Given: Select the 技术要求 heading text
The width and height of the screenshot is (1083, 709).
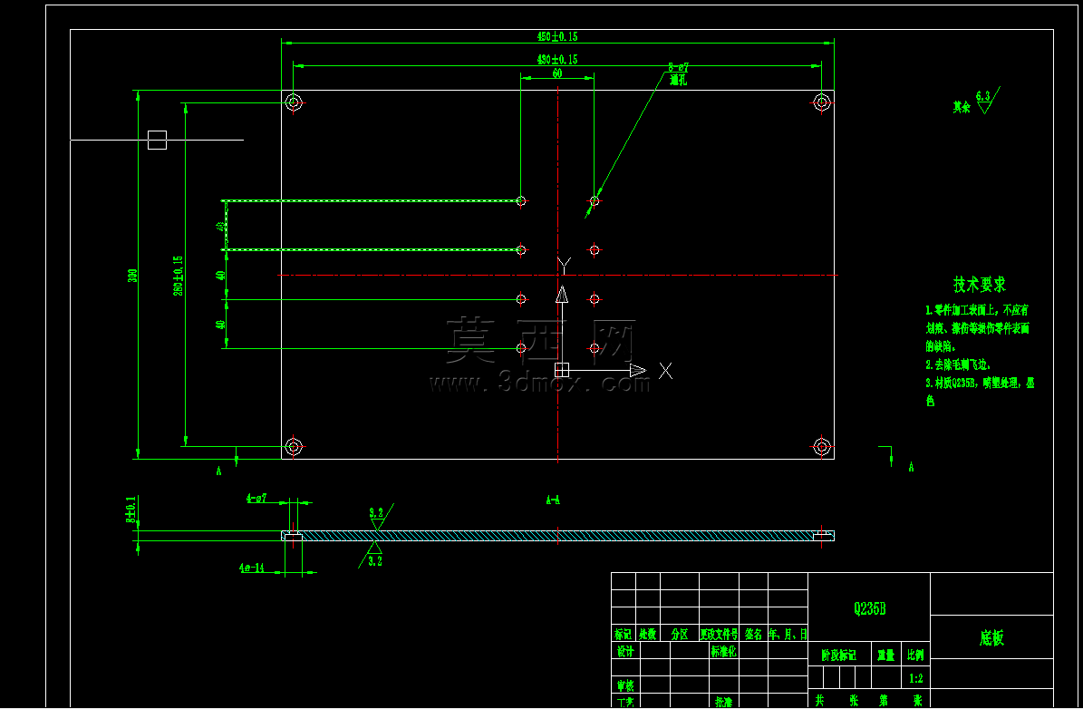Looking at the screenshot, I should [x=980, y=284].
